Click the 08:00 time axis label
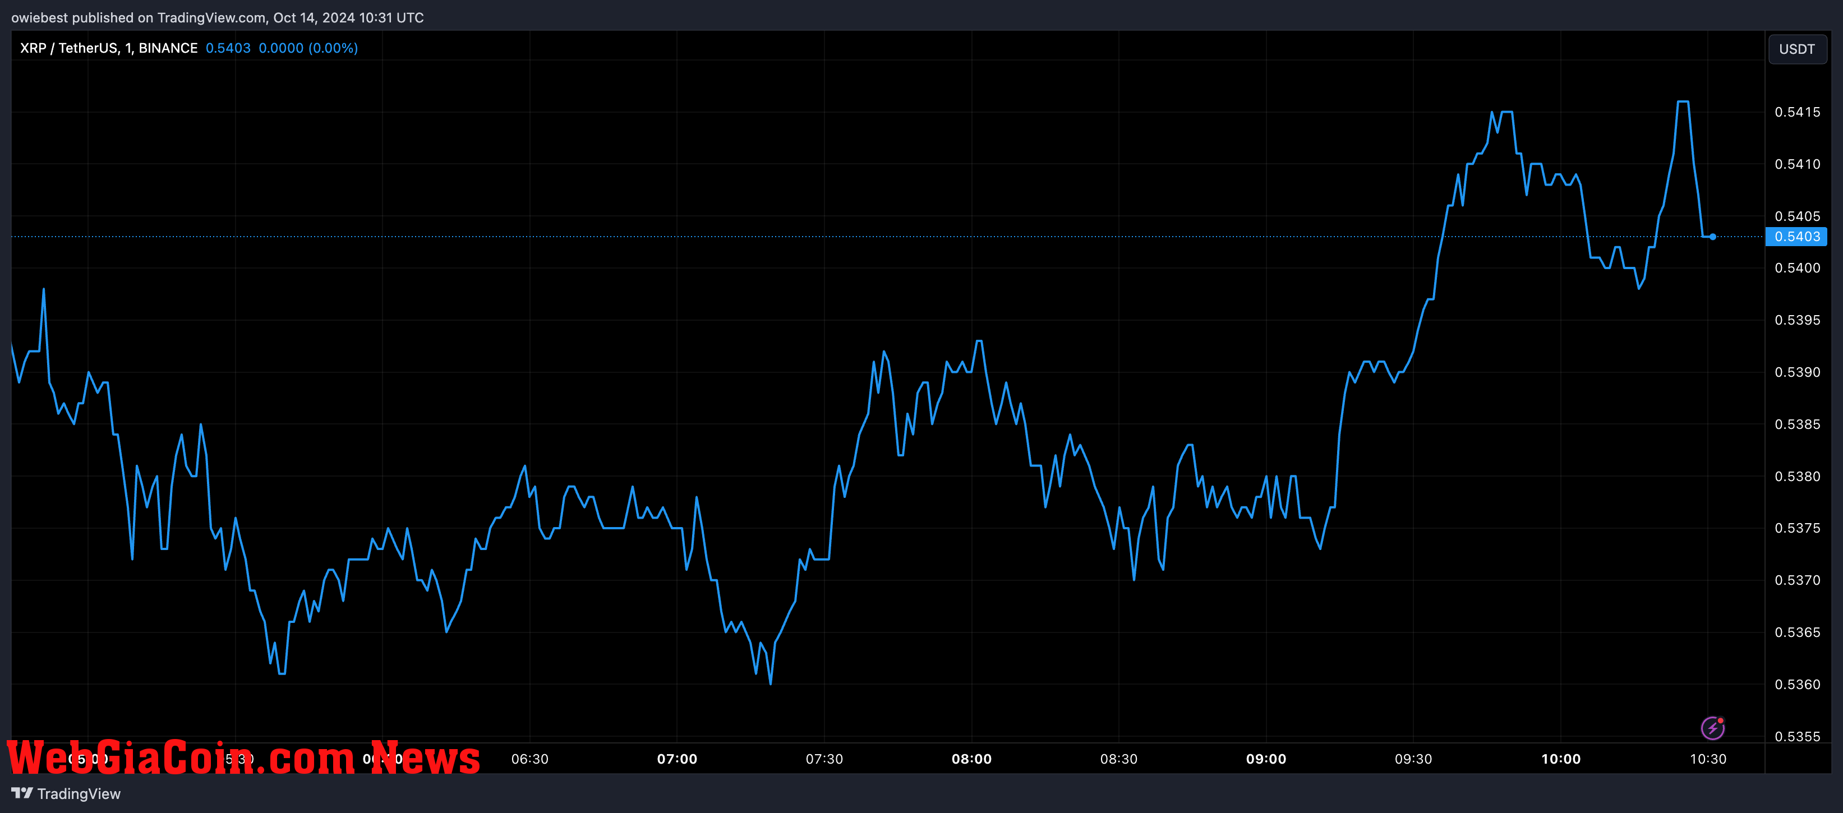 [x=971, y=759]
